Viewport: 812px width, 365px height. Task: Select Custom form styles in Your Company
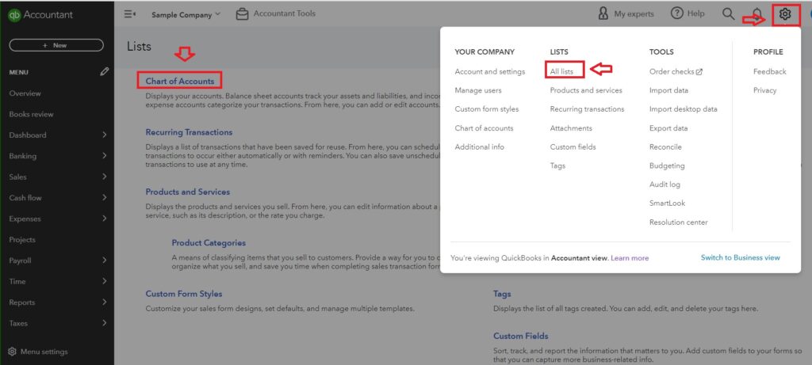[x=486, y=109]
